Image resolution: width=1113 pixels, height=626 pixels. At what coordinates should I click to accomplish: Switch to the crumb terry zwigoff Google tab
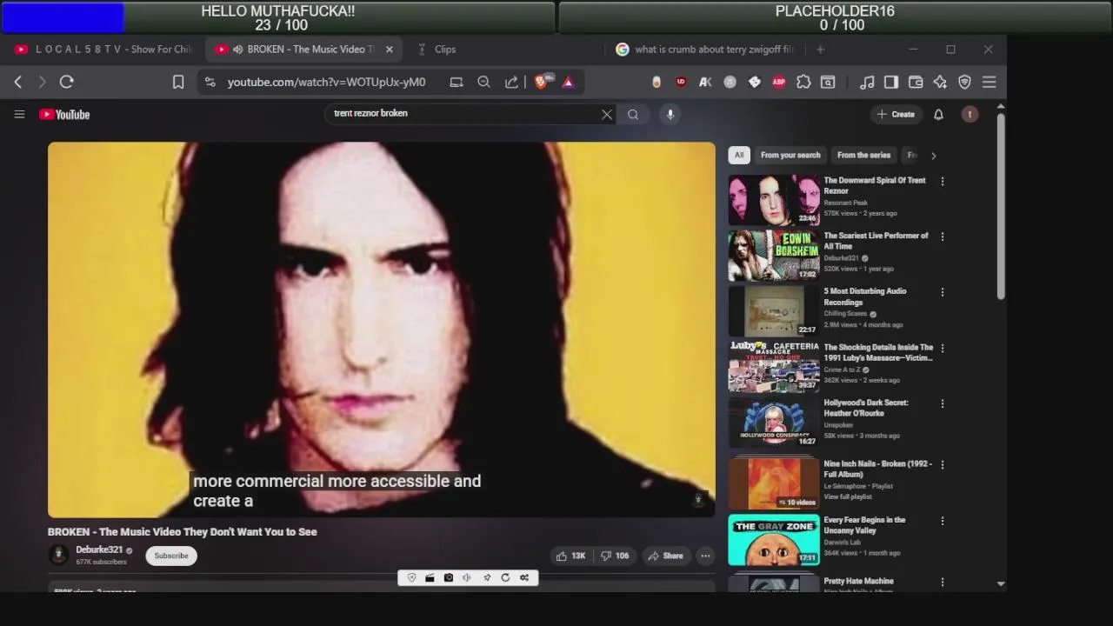point(704,50)
